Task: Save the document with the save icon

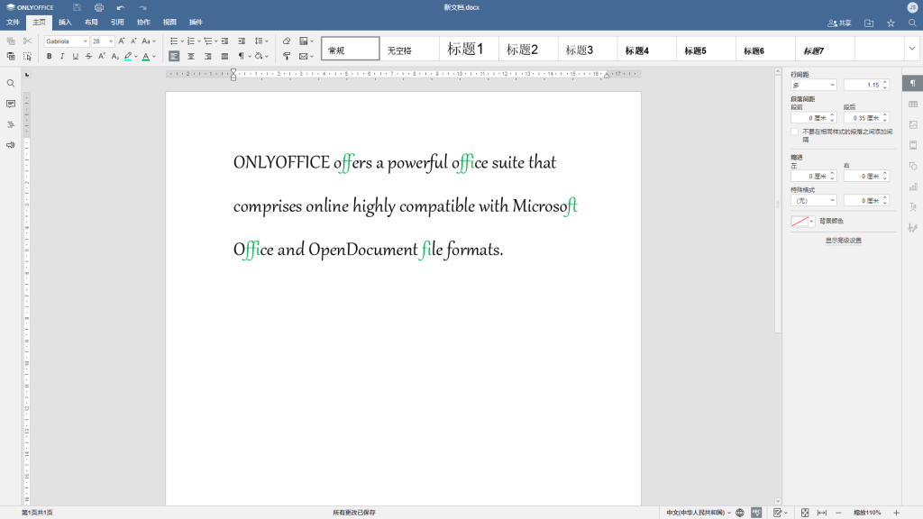Action: [x=77, y=7]
